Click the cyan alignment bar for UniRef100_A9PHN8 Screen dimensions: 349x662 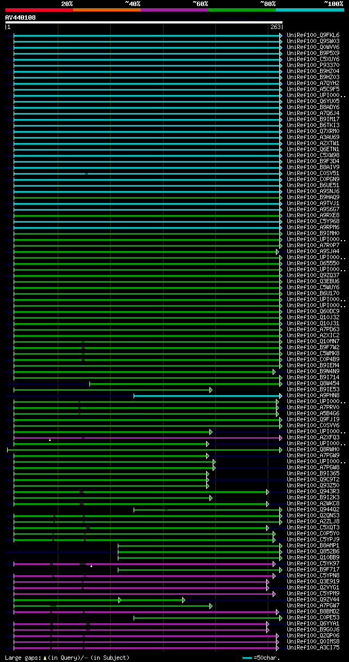(207, 395)
